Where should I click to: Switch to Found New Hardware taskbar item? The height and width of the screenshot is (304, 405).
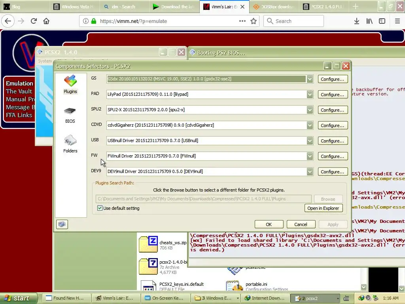pos(66,298)
